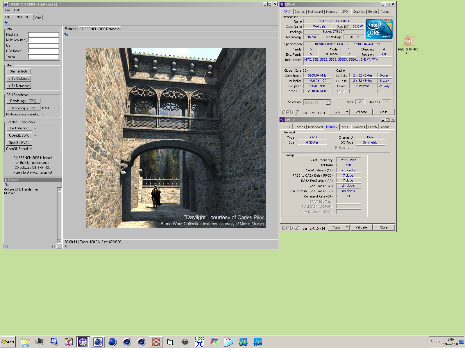Image resolution: width=465 pixels, height=348 pixels.
Task: Open the Task Manager monitor taskbar icon
Action: coord(40,342)
